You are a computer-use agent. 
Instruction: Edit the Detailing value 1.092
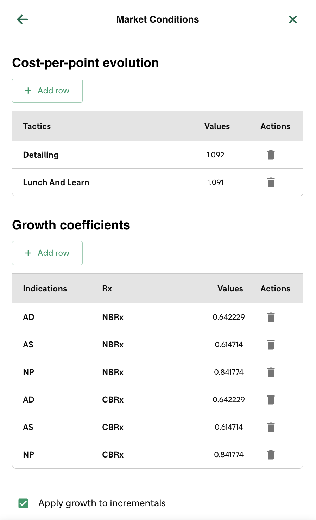[215, 155]
